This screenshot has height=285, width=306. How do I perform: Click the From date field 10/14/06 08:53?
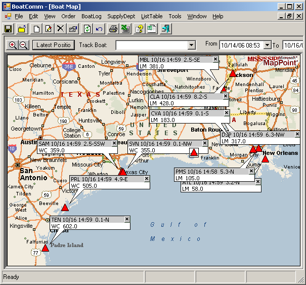[242, 46]
